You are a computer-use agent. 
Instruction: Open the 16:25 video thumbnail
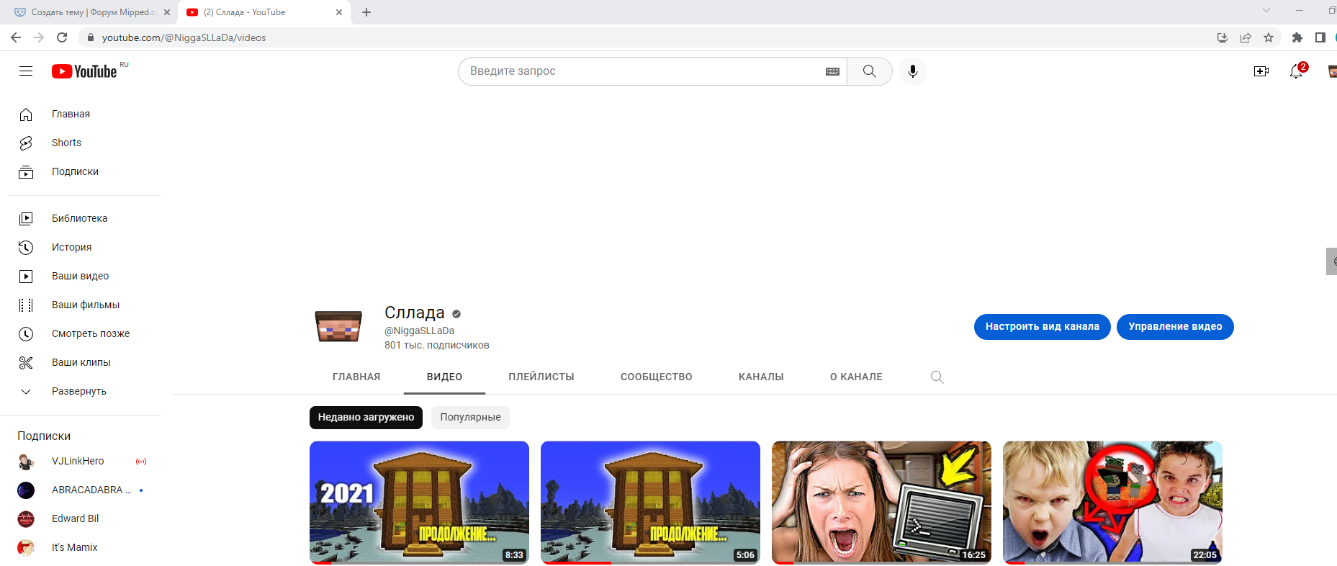point(881,502)
